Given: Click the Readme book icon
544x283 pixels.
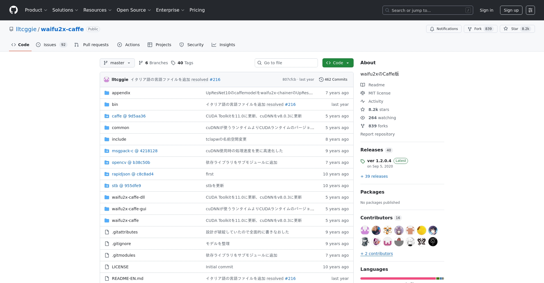Looking at the screenshot, I should click(x=363, y=85).
